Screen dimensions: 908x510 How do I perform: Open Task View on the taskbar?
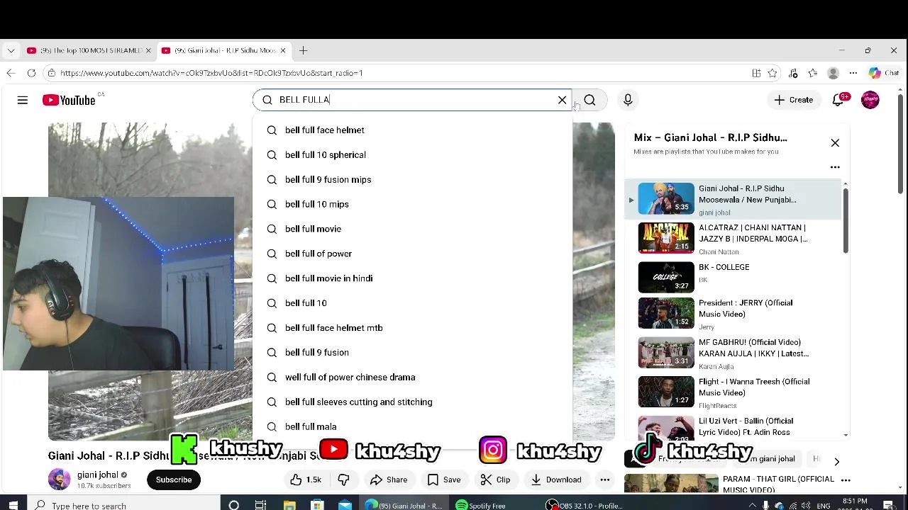pyautogui.click(x=260, y=505)
